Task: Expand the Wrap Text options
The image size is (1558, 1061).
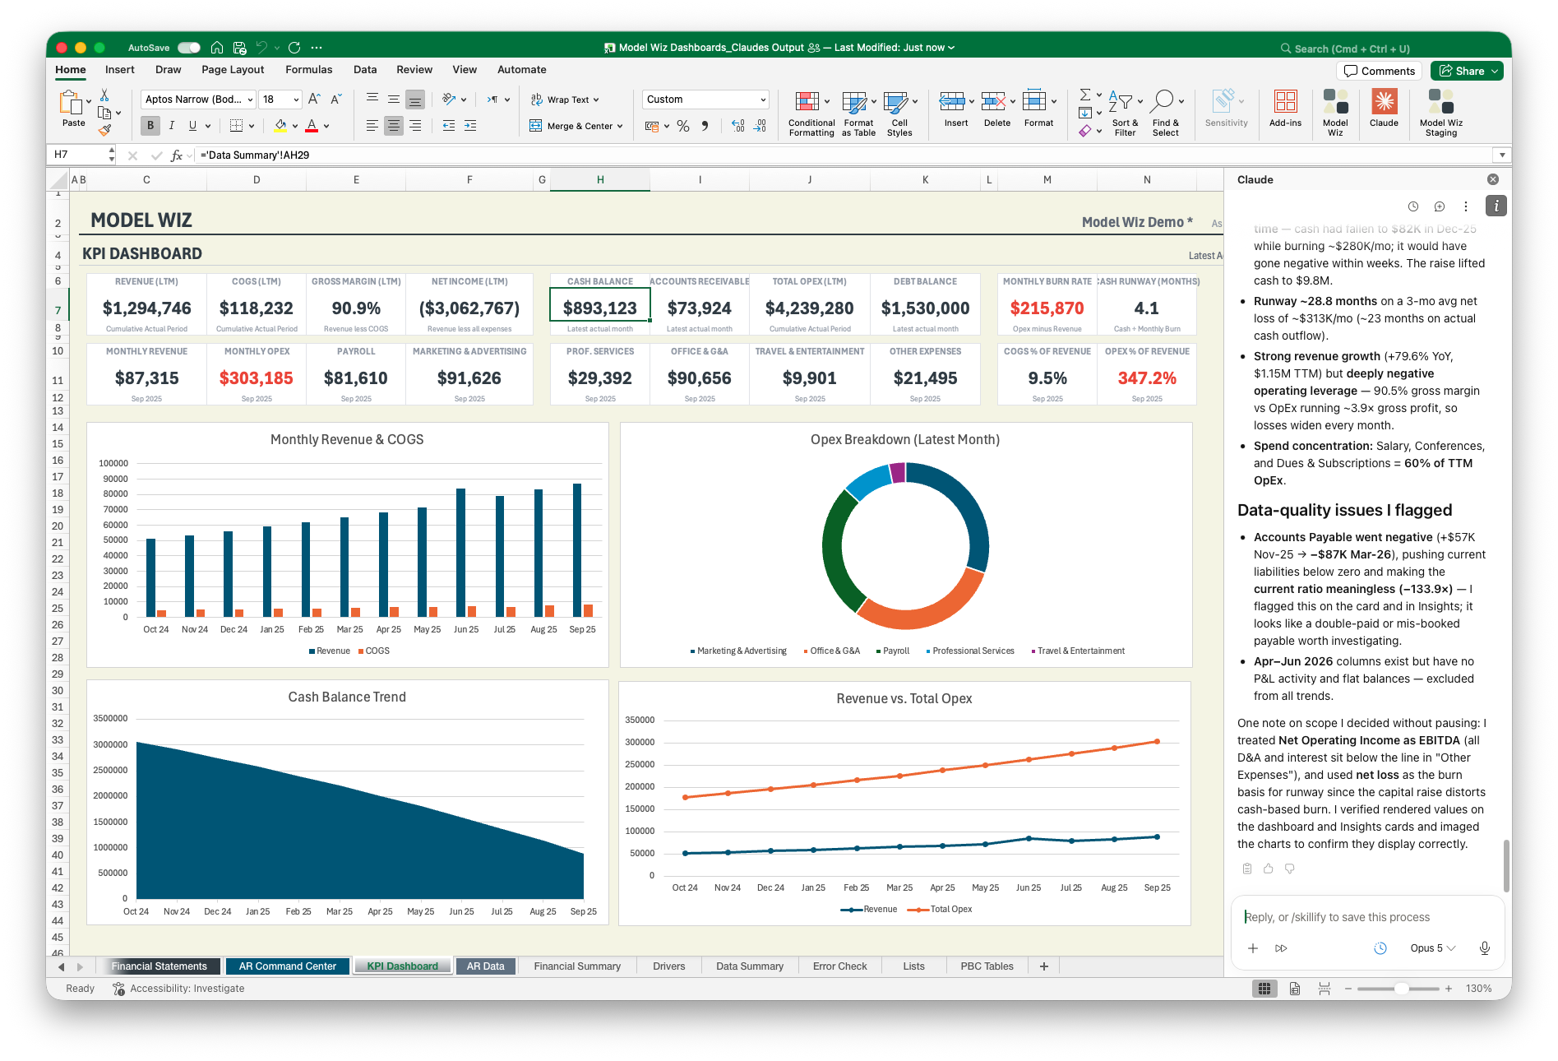Action: point(596,100)
